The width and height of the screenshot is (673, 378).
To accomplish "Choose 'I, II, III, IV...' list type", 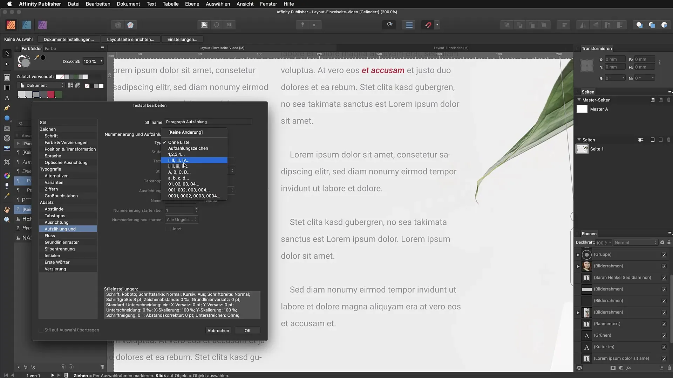I will click(x=194, y=160).
